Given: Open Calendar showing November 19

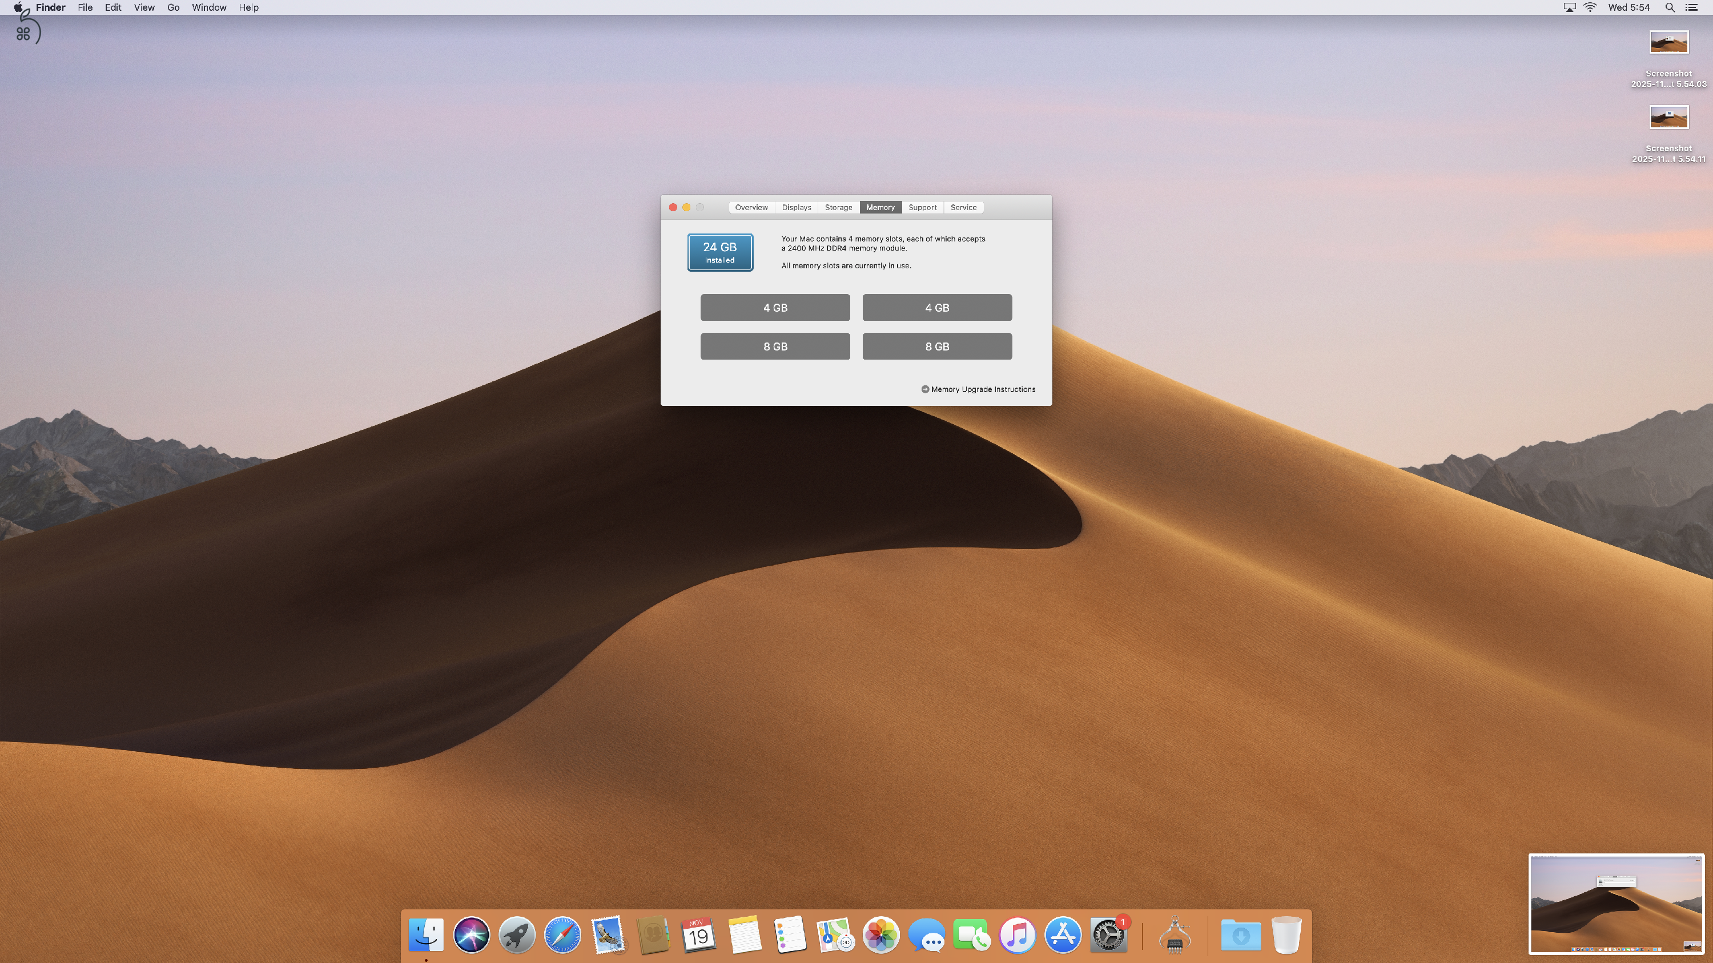Looking at the screenshot, I should (x=698, y=934).
